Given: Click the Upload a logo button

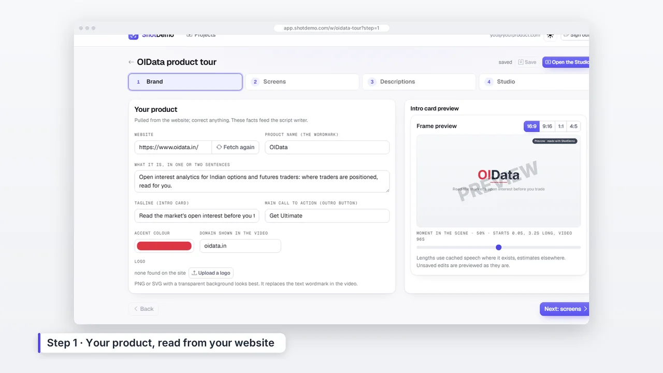Looking at the screenshot, I should pyautogui.click(x=211, y=273).
